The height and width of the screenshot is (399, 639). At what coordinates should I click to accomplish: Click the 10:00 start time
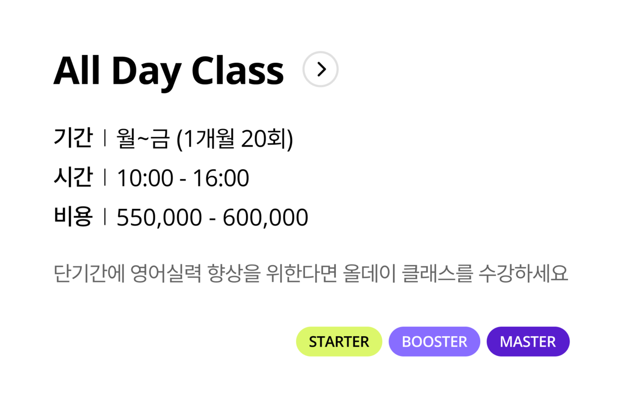pyautogui.click(x=145, y=179)
